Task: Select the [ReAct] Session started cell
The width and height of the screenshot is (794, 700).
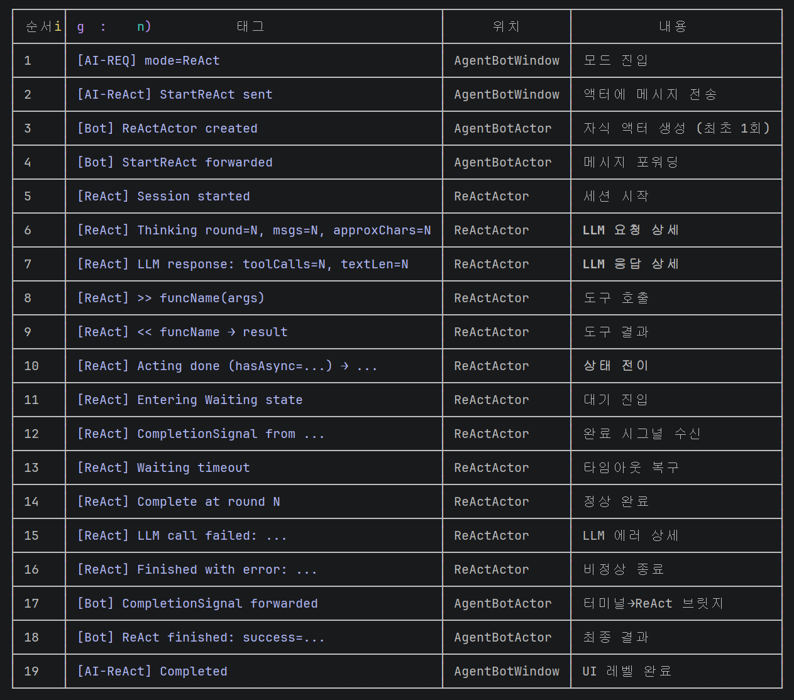Action: tap(163, 197)
